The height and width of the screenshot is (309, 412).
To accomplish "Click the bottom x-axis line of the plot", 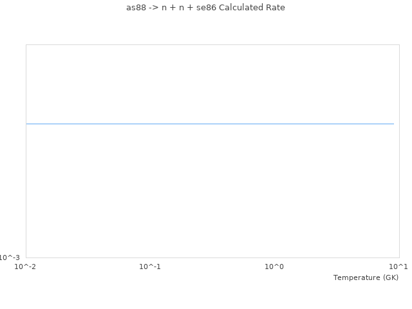I will point(212,257).
